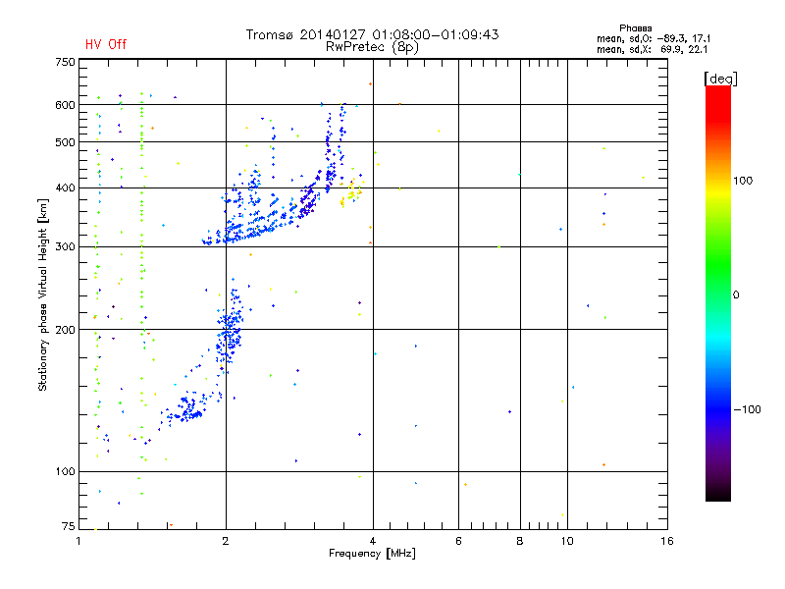Click the red 'HV Off' label
The height and width of the screenshot is (589, 785).
(x=106, y=44)
